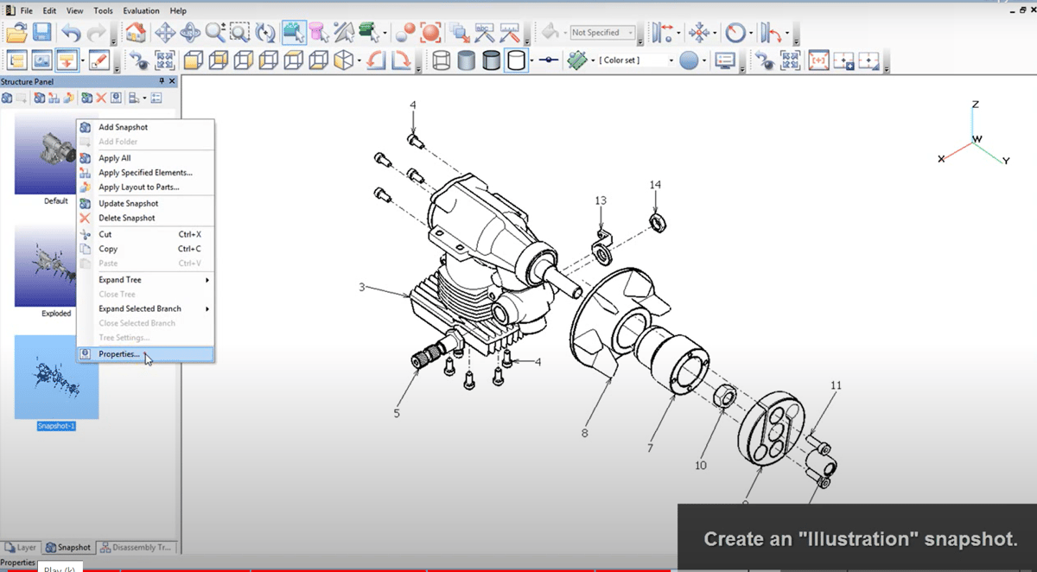
Task: Click the Pan view cross-arrows icon
Action: [164, 32]
